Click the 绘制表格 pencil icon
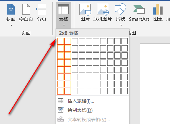 click(61, 110)
